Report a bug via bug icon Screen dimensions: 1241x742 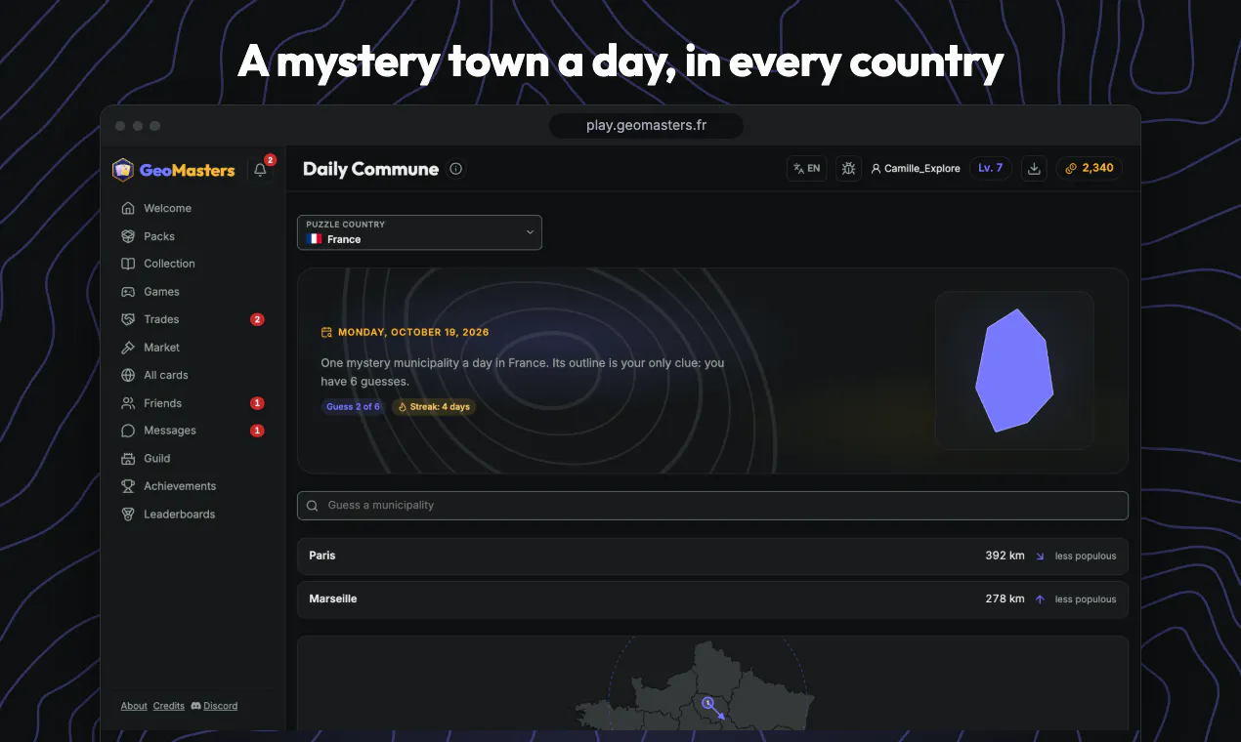pyautogui.click(x=848, y=169)
